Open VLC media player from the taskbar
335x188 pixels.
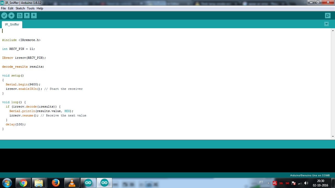tap(72, 183)
